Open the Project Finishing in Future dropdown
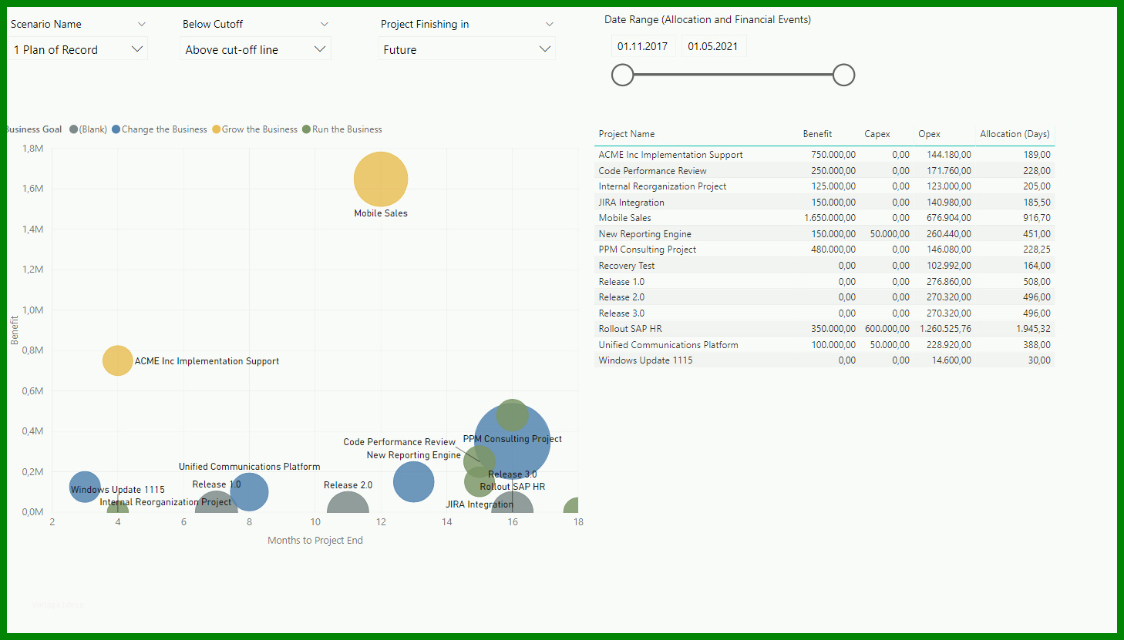The height and width of the screenshot is (640, 1124). pos(466,49)
